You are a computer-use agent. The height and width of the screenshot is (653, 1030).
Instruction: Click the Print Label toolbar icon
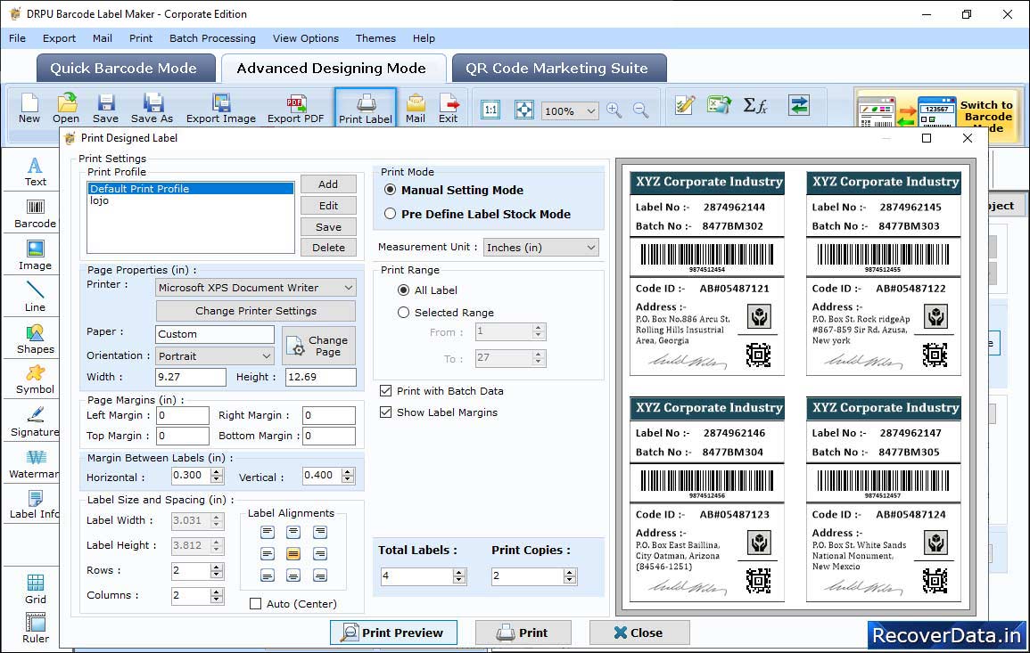pyautogui.click(x=366, y=109)
